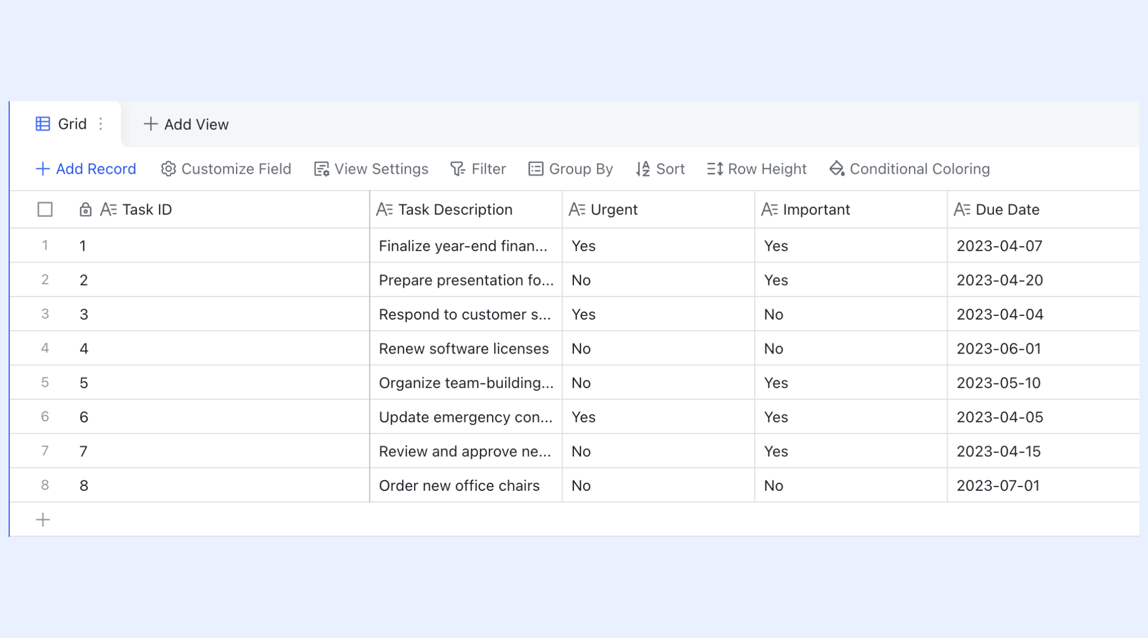Viewport: 1148px width, 638px height.
Task: Click the Sort A-Z icon
Action: (x=643, y=169)
